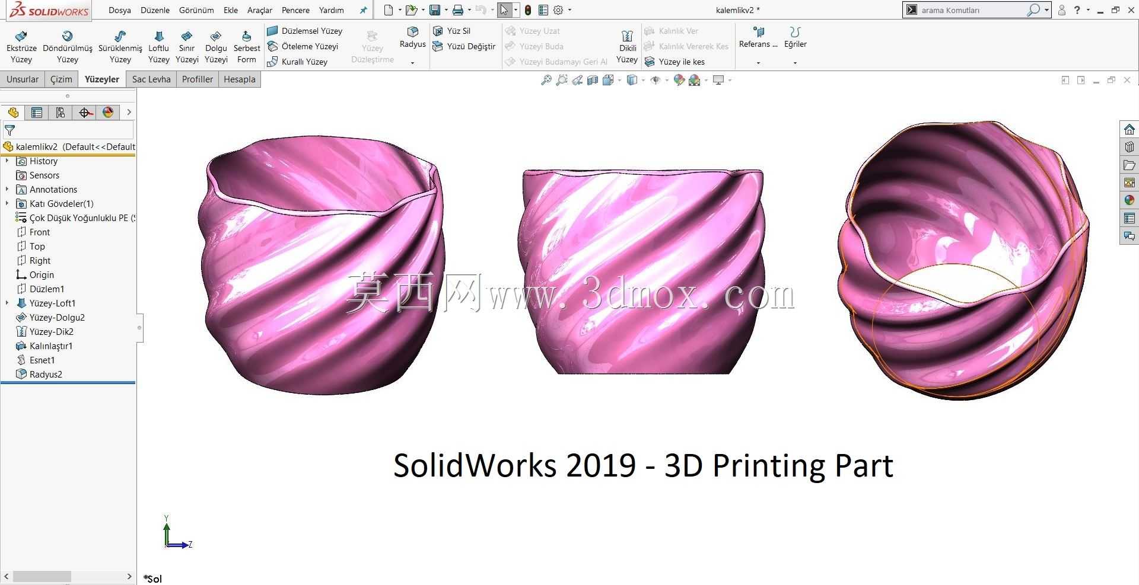Open the Save button dropdown arrow
This screenshot has height=585, width=1139.
click(x=446, y=10)
